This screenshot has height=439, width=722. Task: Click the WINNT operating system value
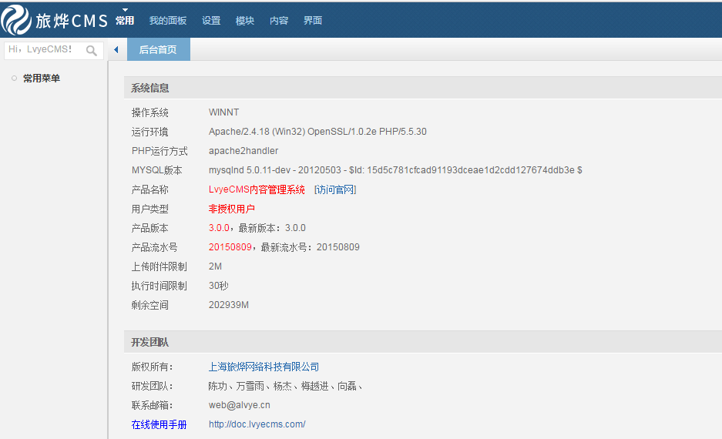click(223, 112)
